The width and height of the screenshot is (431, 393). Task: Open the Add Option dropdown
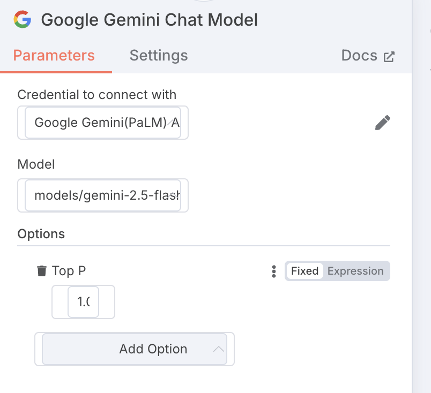point(134,349)
